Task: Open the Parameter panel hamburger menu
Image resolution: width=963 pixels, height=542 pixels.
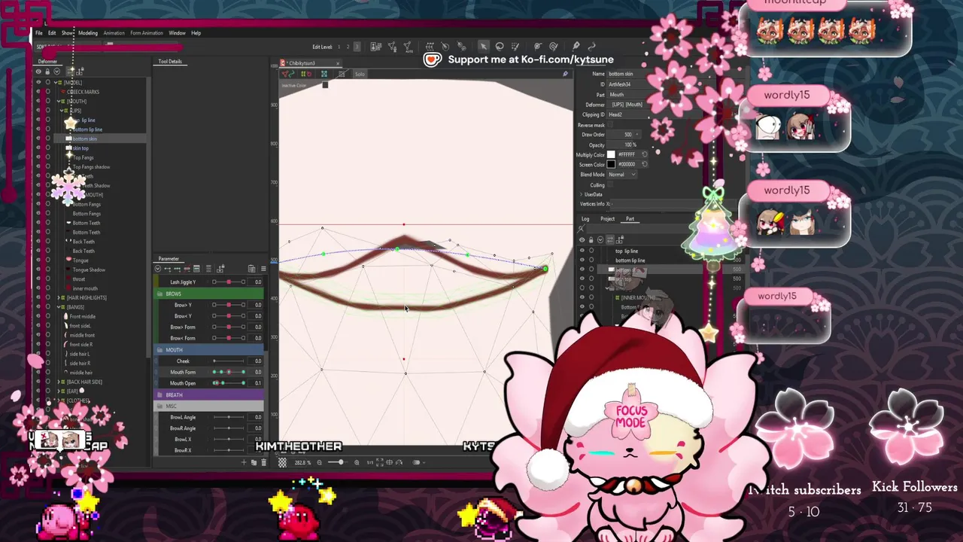Action: [263, 269]
